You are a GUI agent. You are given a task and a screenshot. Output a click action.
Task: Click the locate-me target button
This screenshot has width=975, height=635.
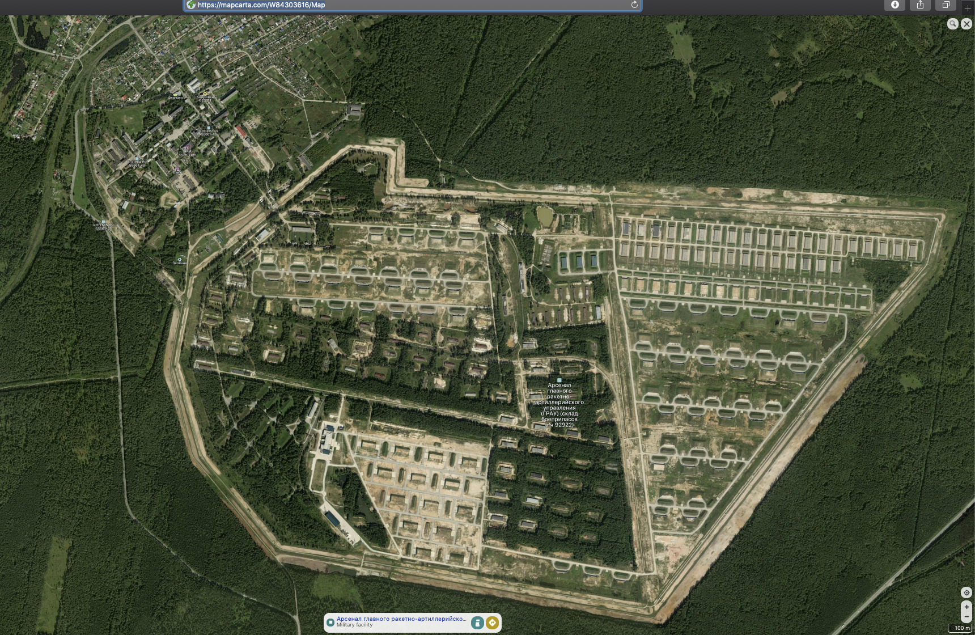[x=966, y=592]
